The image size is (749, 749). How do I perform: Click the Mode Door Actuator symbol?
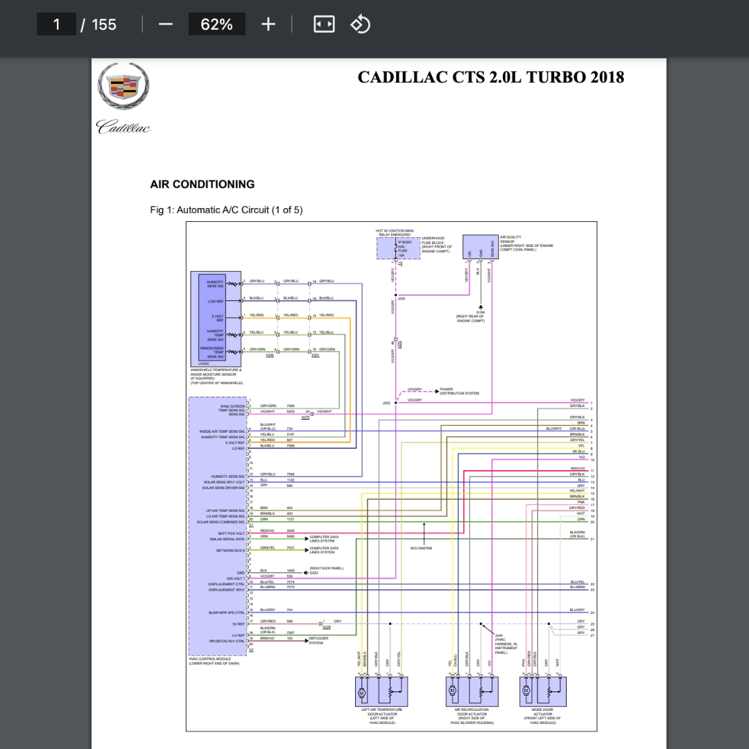(x=542, y=691)
